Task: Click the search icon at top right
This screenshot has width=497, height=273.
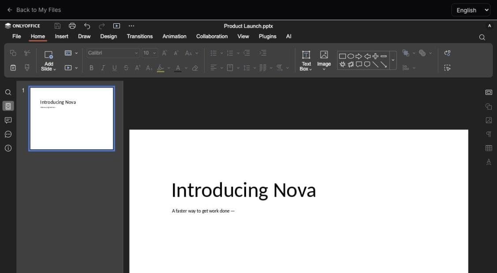Action: tap(482, 37)
